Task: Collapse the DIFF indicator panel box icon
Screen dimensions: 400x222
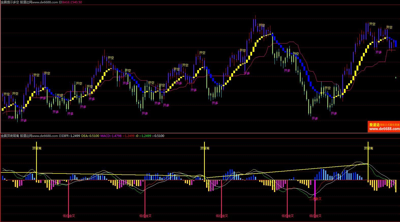Action: pos(60,136)
